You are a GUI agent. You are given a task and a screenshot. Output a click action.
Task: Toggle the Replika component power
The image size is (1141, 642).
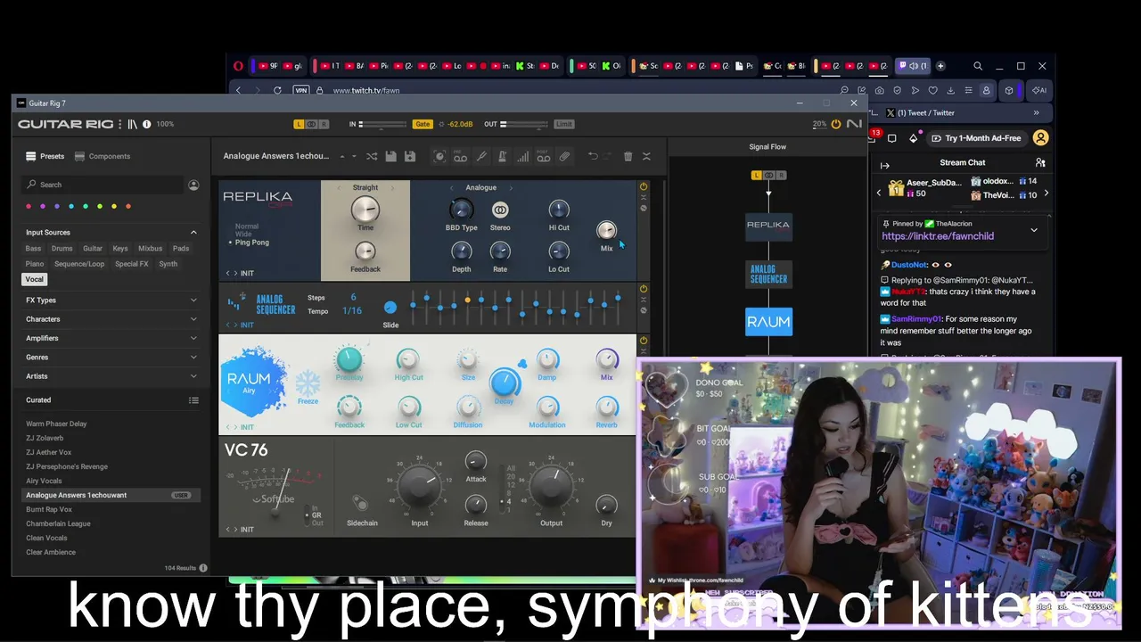coord(644,186)
